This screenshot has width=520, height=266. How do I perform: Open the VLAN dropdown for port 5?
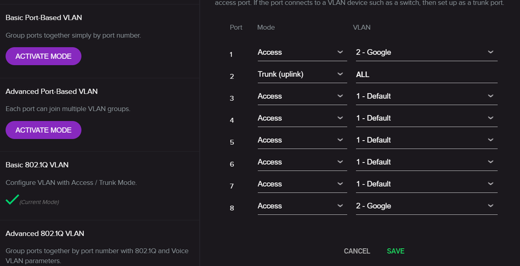pos(426,140)
